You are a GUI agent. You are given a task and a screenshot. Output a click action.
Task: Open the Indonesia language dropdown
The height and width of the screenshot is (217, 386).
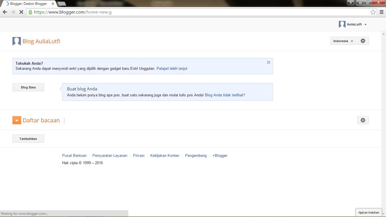click(x=343, y=41)
